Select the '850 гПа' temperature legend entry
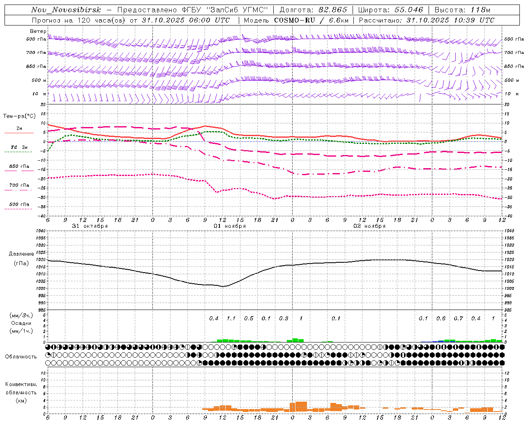Image resolution: width=526 pixels, height=421 pixels. [19, 167]
